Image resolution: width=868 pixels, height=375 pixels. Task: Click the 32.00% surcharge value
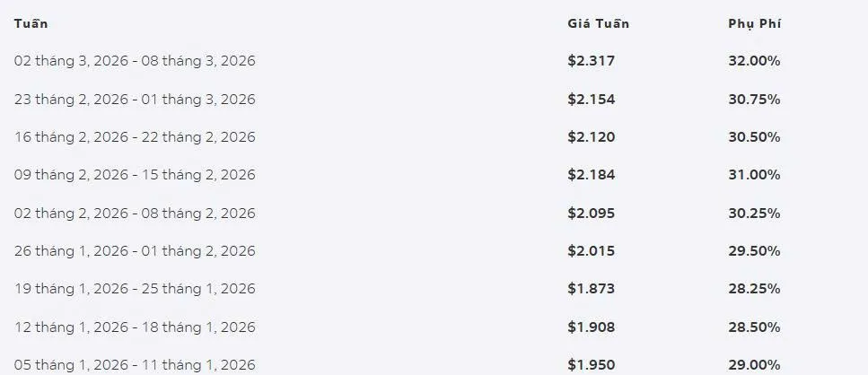point(754,61)
